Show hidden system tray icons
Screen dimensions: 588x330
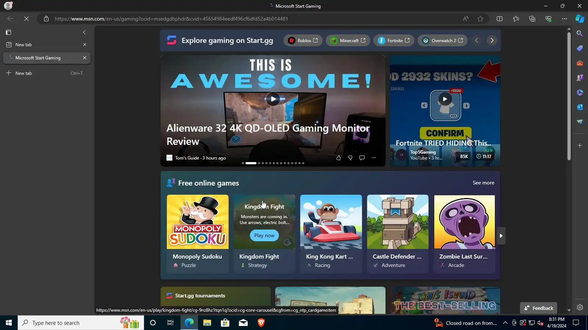click(505, 323)
